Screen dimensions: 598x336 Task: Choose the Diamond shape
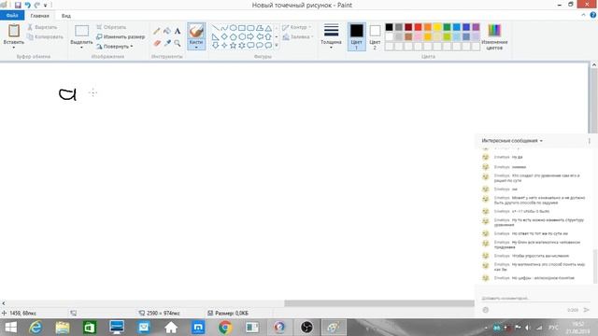[x=224, y=36]
